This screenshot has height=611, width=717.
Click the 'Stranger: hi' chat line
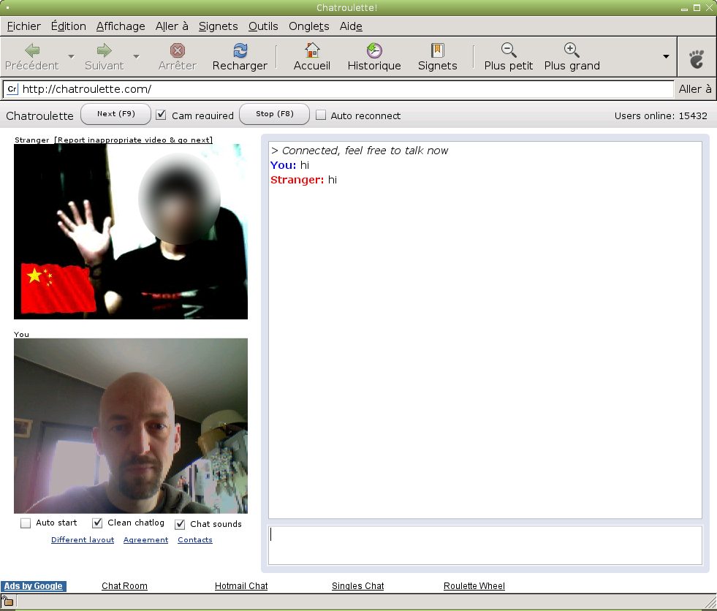(303, 180)
